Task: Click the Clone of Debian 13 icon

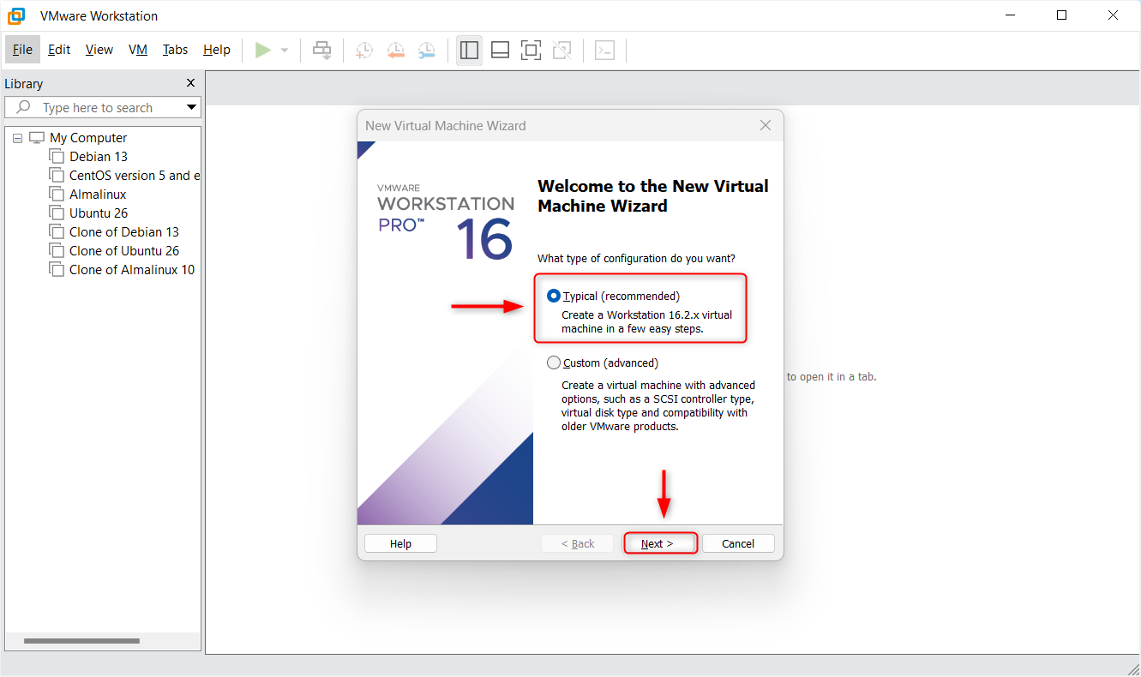Action: coord(57,231)
